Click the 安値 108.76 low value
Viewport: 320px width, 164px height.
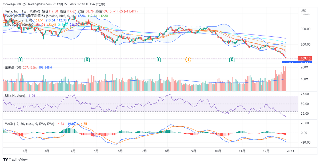pyautogui.click(x=86, y=12)
